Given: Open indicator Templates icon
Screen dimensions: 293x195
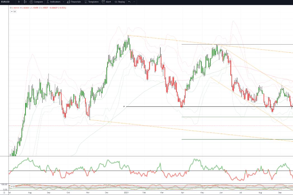Looking at the screenshot, I should coord(86,2).
